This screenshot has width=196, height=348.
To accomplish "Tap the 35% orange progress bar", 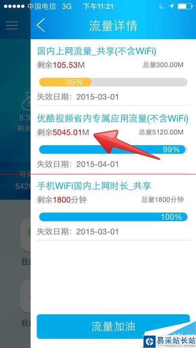I will pos(113,82).
